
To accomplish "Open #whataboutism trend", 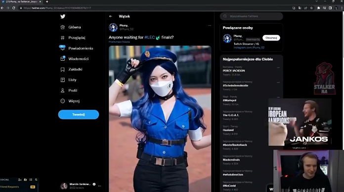I will (233, 174).
